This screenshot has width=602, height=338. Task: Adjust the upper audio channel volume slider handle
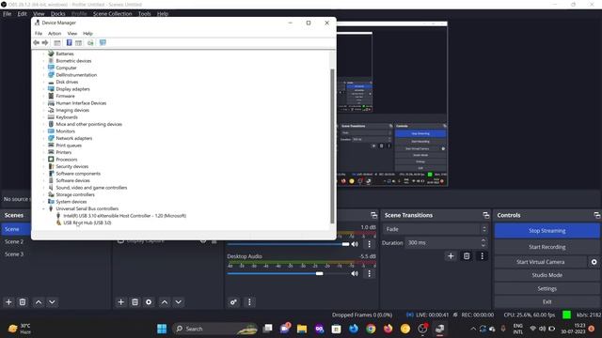pyautogui.click(x=345, y=244)
